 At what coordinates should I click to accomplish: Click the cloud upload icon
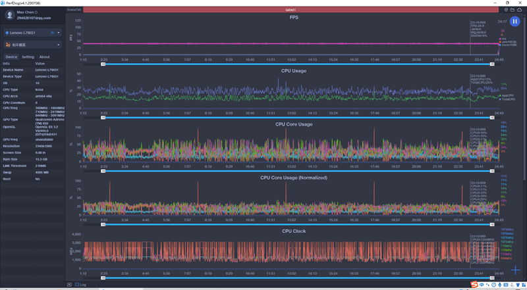[x=520, y=10]
